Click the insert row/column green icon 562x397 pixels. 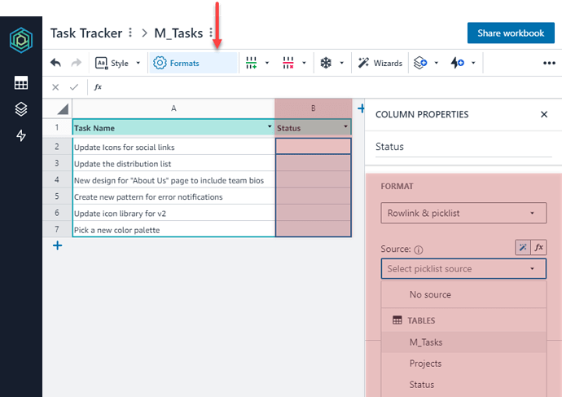[251, 63]
